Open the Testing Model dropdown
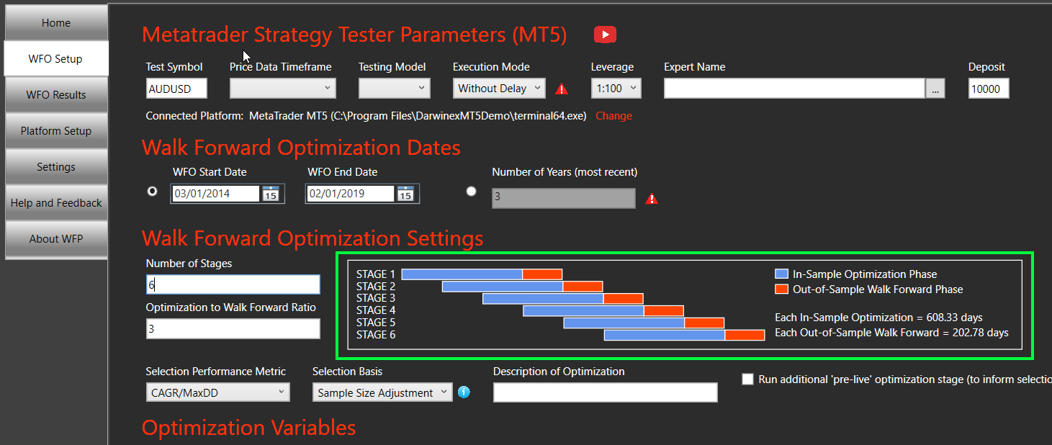The height and width of the screenshot is (445, 1052). [395, 88]
